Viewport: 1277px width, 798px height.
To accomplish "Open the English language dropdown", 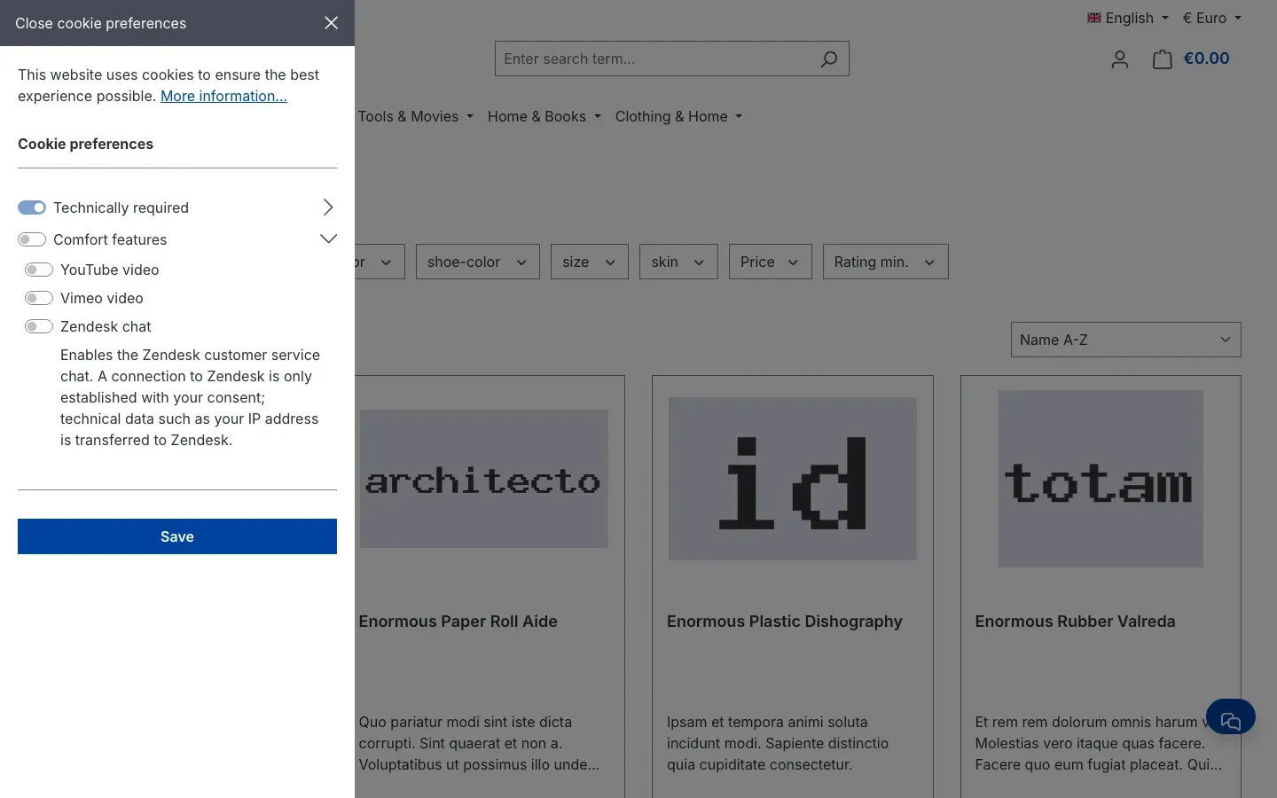I will point(1128,18).
